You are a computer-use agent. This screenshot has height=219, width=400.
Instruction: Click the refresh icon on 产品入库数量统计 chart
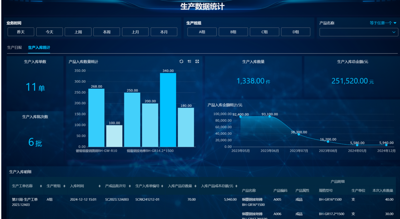(x=181, y=61)
